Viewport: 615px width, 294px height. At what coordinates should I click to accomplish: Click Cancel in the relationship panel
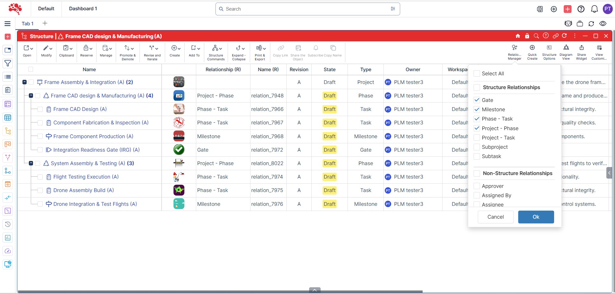(x=495, y=217)
